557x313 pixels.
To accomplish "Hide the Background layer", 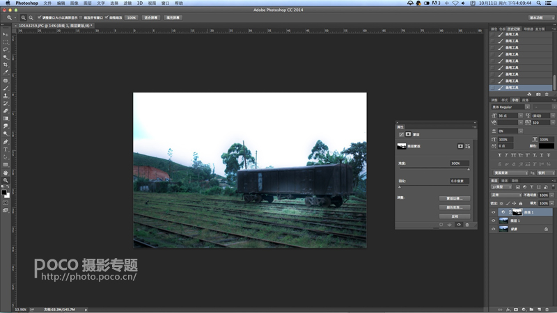I will point(493,230).
